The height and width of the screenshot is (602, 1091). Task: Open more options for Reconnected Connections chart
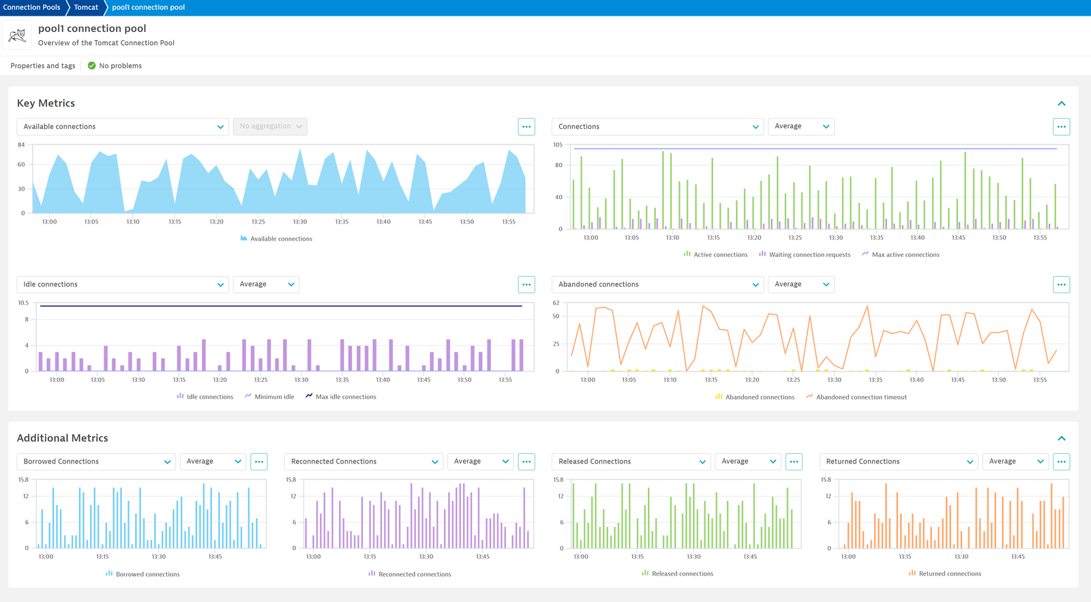(526, 462)
